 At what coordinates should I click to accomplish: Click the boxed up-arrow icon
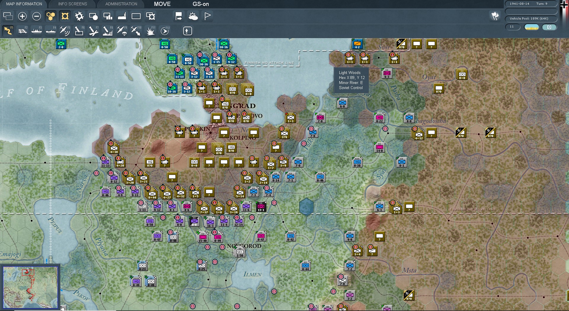(x=187, y=31)
